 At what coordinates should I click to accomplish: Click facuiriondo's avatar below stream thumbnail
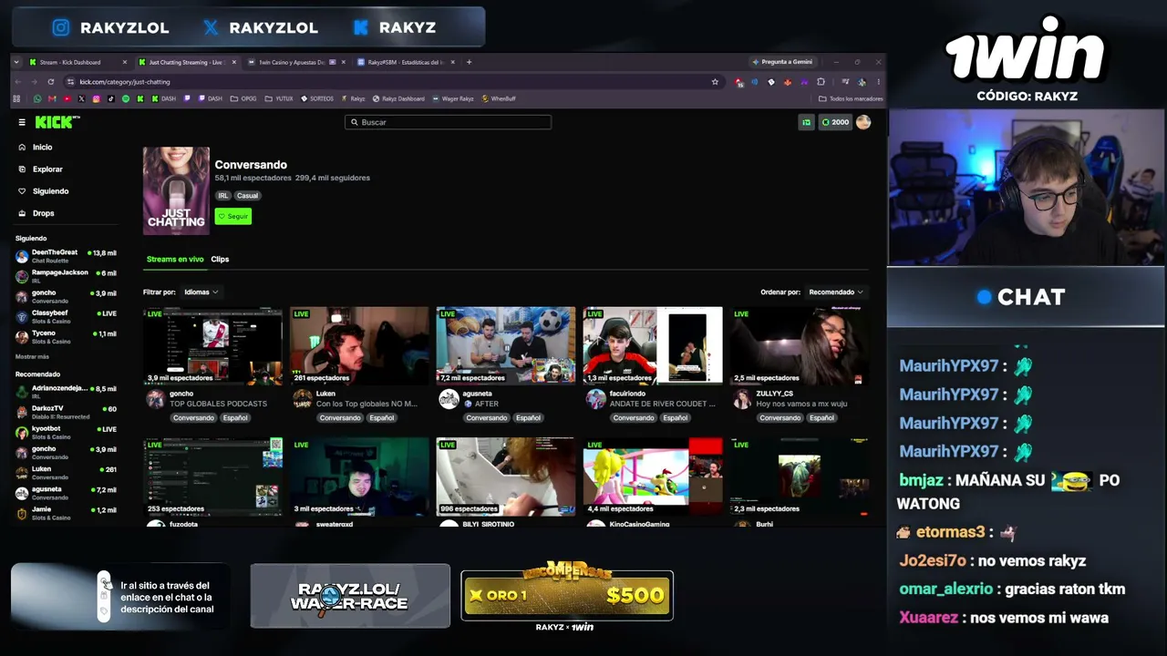click(595, 399)
